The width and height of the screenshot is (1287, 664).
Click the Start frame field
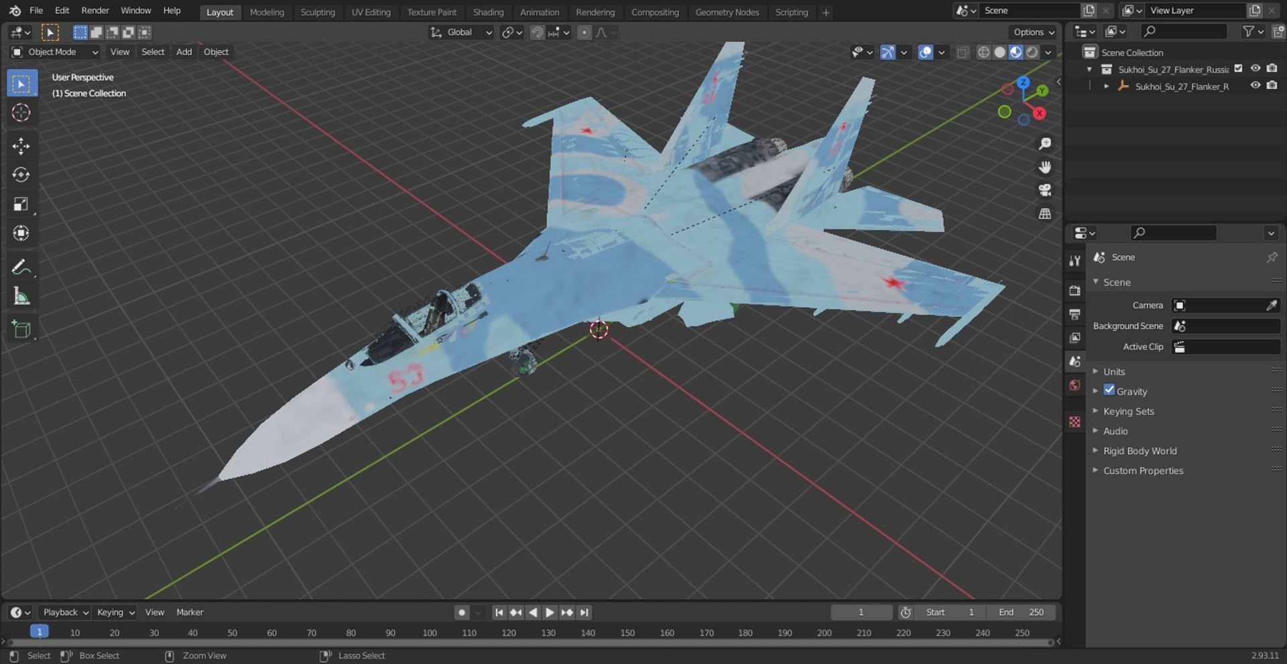point(951,612)
